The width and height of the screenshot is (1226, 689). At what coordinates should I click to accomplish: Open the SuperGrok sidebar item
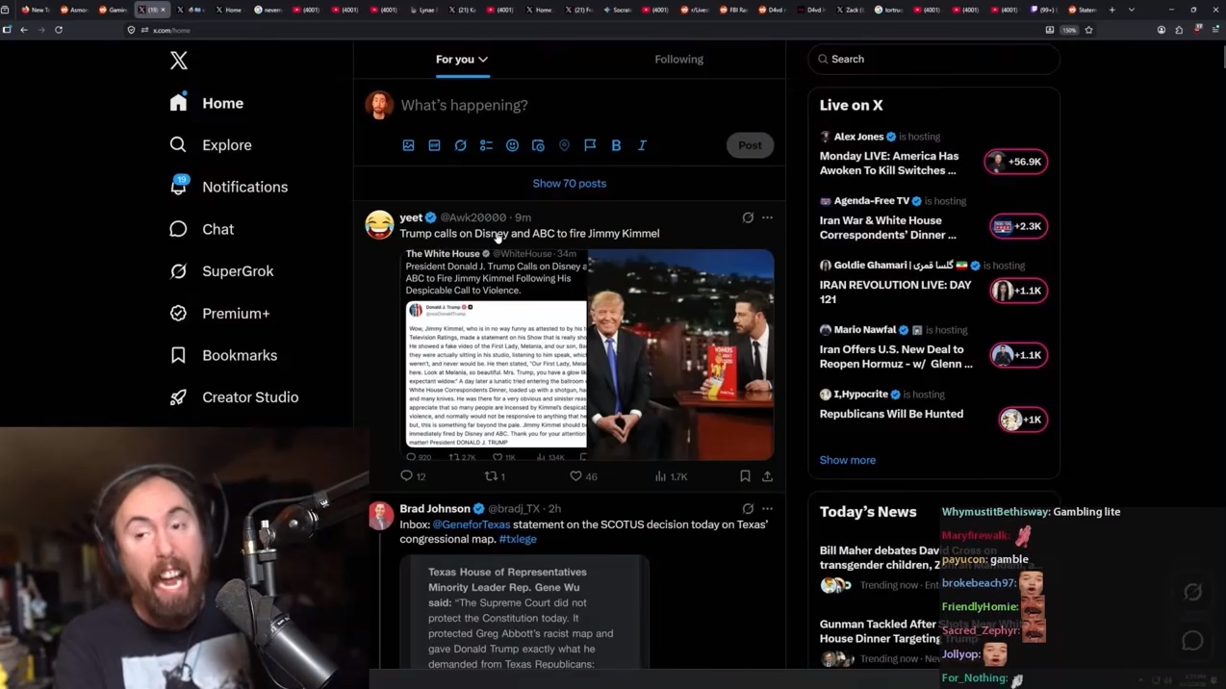point(238,271)
